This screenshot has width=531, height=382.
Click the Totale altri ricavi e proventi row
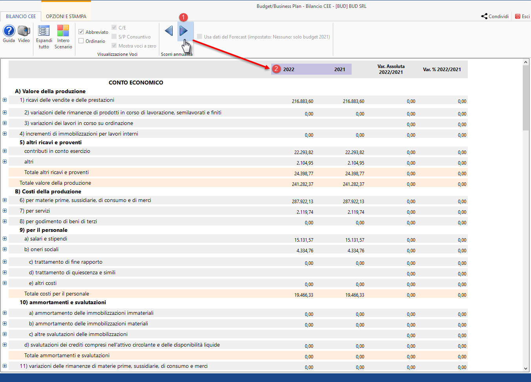pos(238,172)
